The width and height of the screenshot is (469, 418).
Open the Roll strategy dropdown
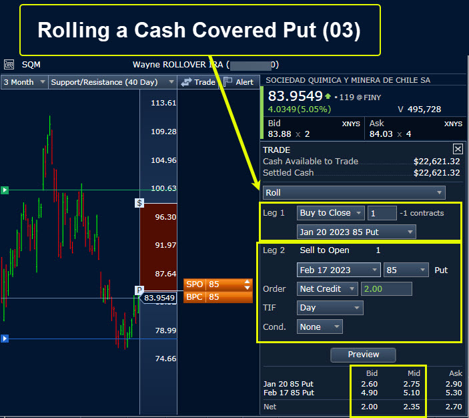[354, 193]
